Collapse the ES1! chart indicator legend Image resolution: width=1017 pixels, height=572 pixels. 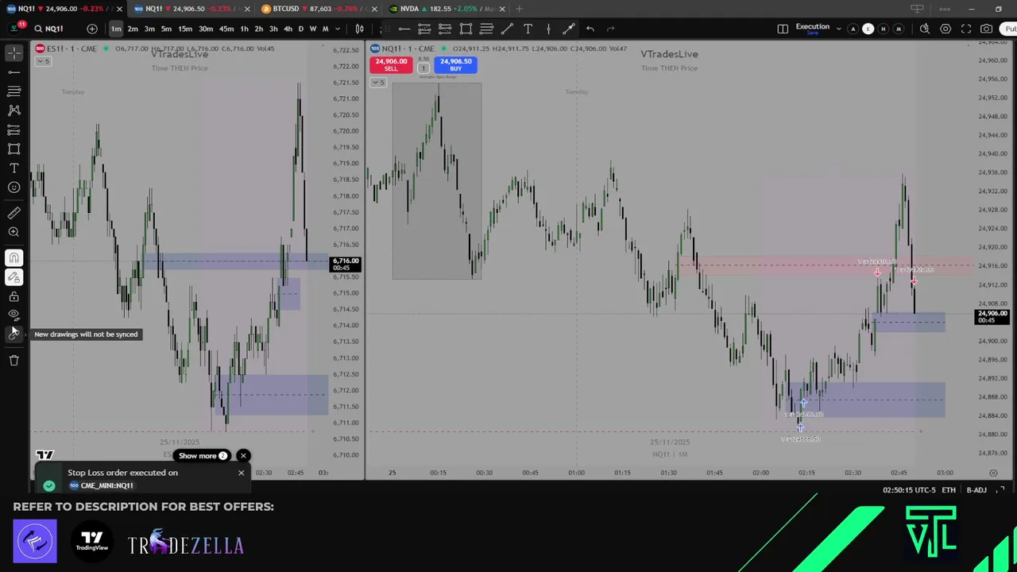(x=42, y=61)
